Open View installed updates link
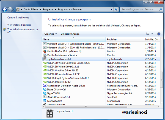 [x=19, y=25]
